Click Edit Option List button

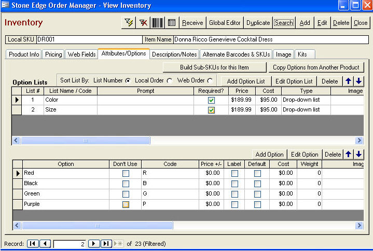coord(294,81)
